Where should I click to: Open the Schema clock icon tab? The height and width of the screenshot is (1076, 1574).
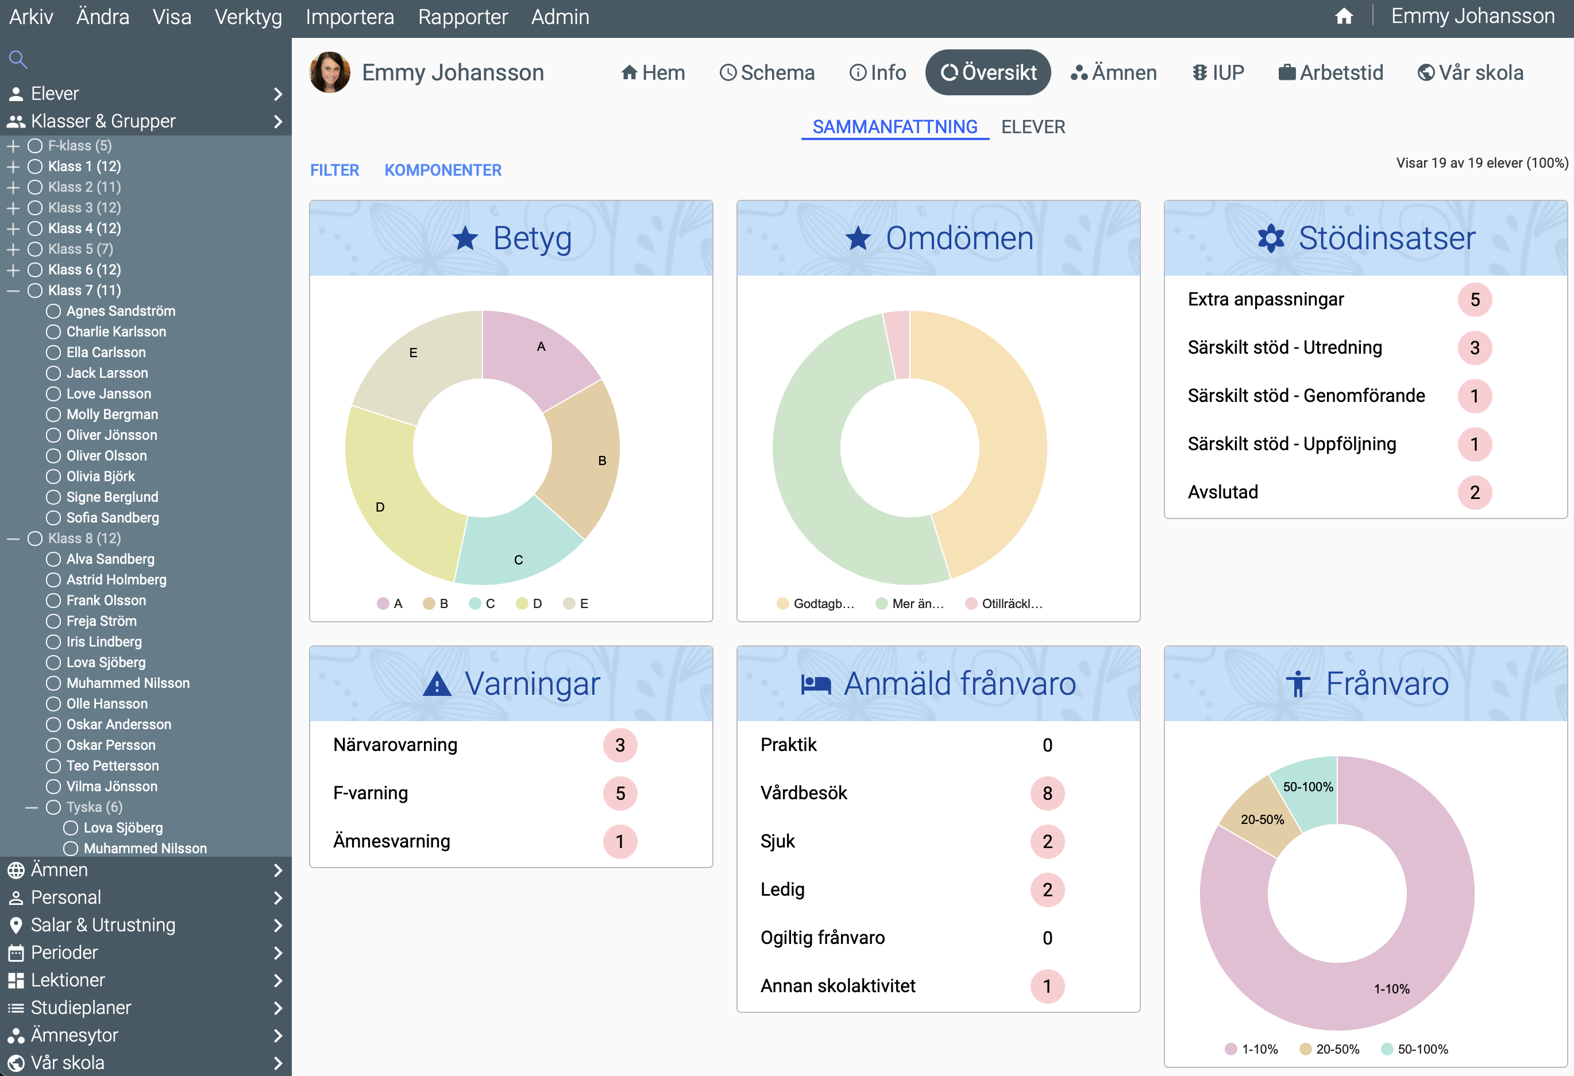point(727,72)
